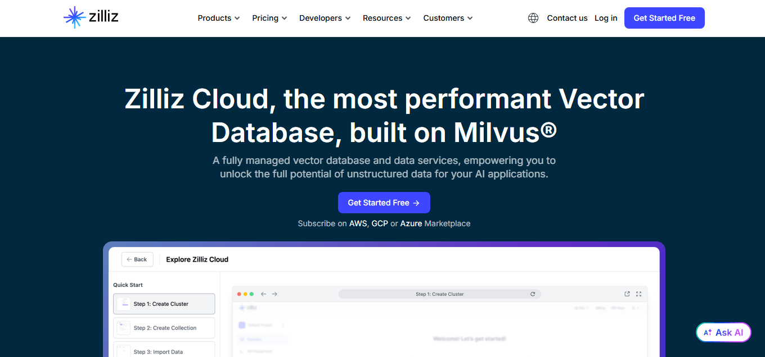The height and width of the screenshot is (357, 765).
Task: Click Get Started Free in header
Action: [x=664, y=18]
